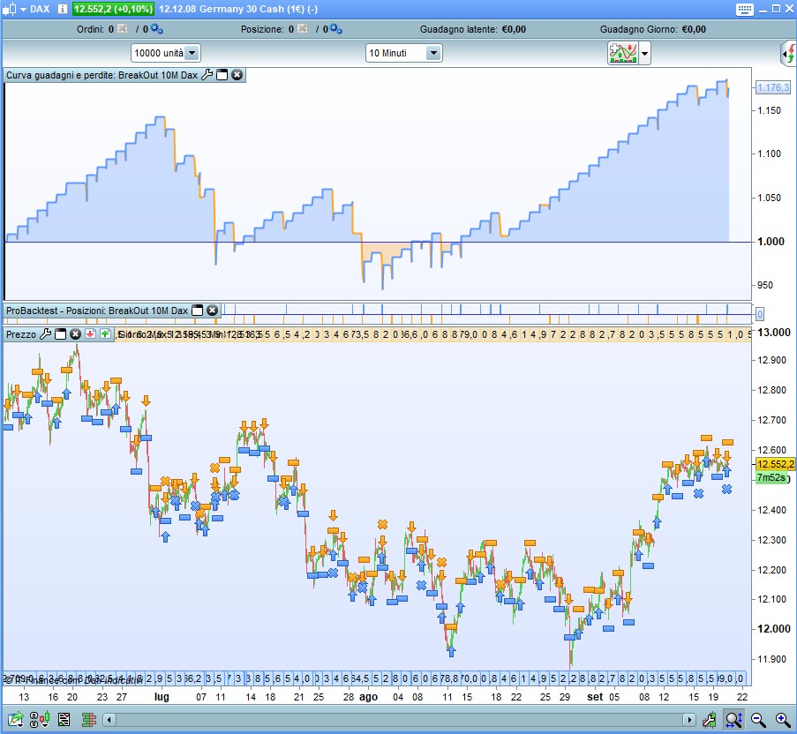Close the Prezzo panel
The width and height of the screenshot is (797, 734).
pos(75,334)
